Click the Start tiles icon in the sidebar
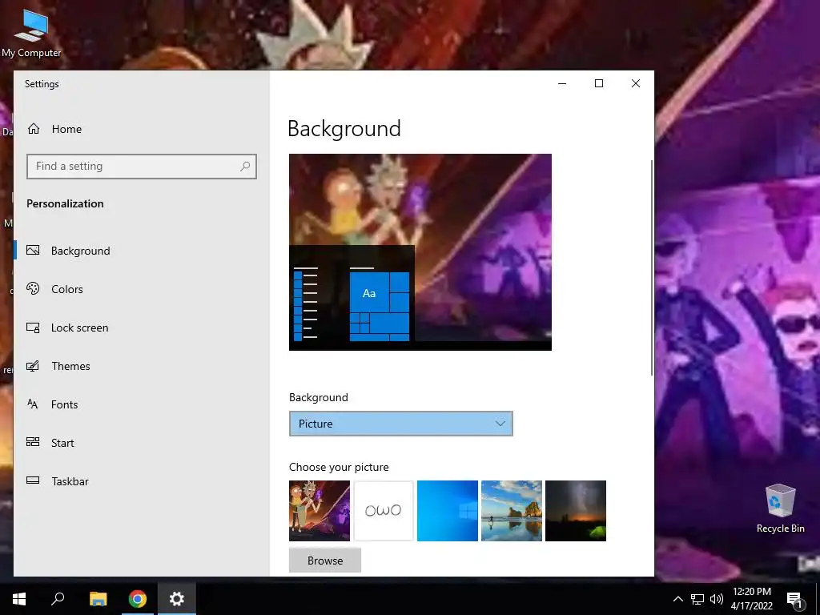The height and width of the screenshot is (615, 820). tap(33, 442)
